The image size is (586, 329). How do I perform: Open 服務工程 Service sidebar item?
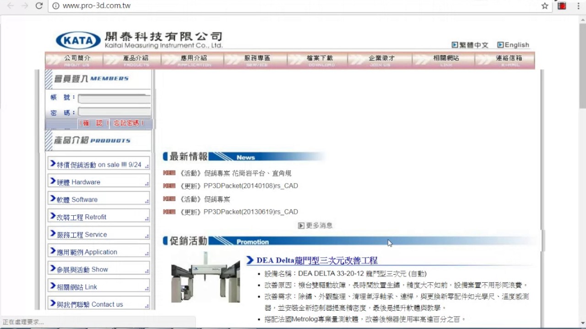pyautogui.click(x=99, y=233)
